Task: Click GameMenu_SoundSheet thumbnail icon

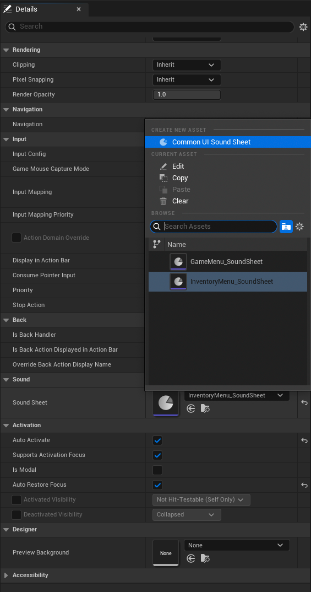Action: coord(178,262)
